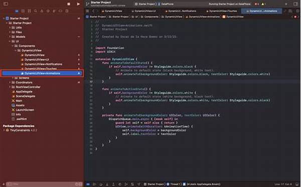Go back in editor history
Screen dimensions: 301x187
pyautogui.click(x=94, y=11)
